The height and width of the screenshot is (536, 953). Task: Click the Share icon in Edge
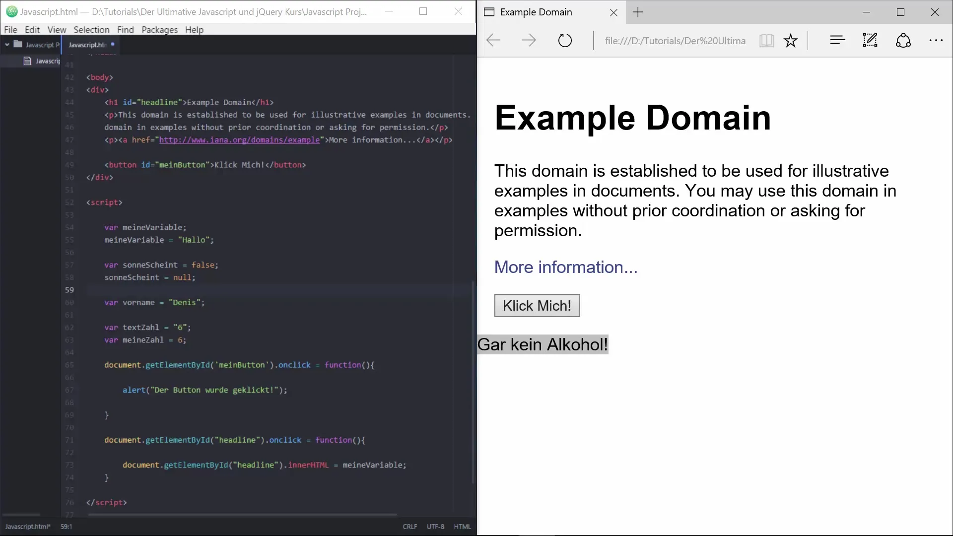903,40
